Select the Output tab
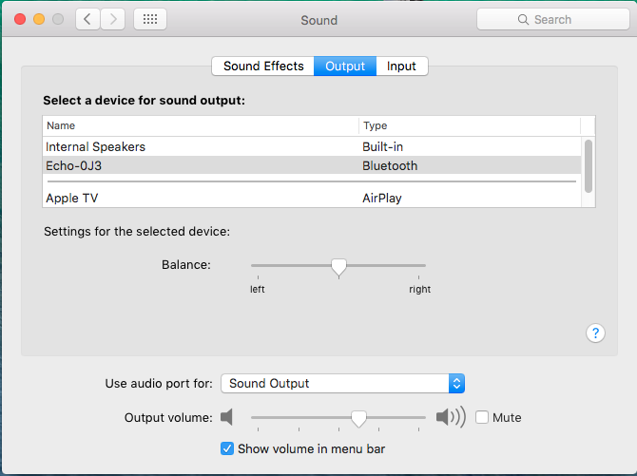Image resolution: width=637 pixels, height=476 pixels. pos(345,67)
